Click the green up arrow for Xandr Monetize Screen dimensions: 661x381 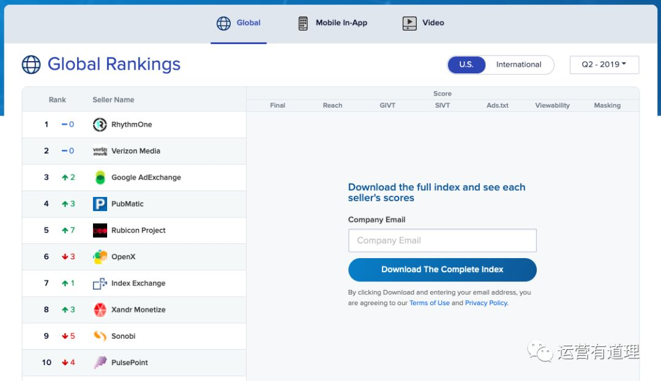coord(65,310)
